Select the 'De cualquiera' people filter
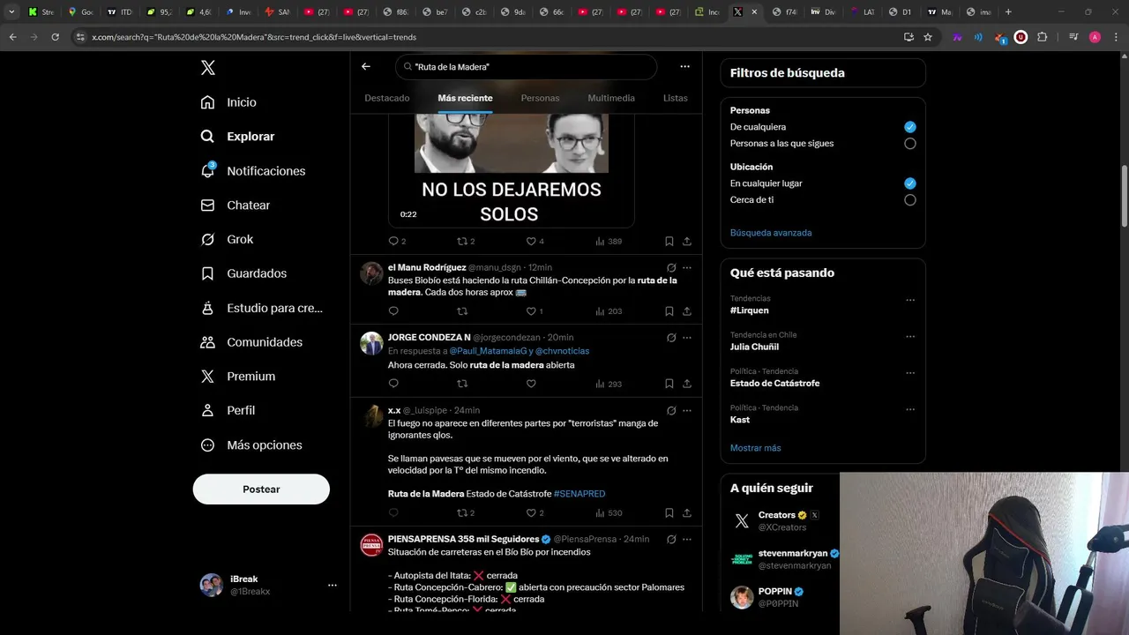The height and width of the screenshot is (635, 1129). [910, 127]
